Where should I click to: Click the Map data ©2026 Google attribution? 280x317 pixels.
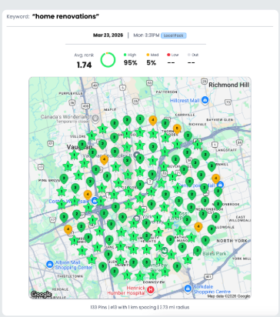228,296
